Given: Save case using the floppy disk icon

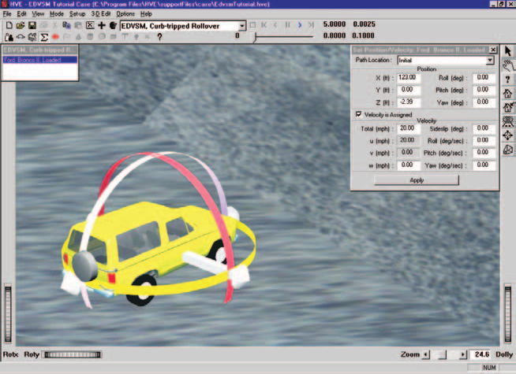Looking at the screenshot, I should pos(32,25).
